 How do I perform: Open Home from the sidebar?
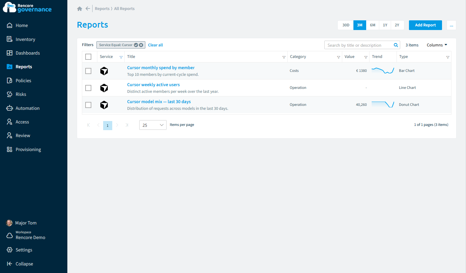pyautogui.click(x=22, y=25)
